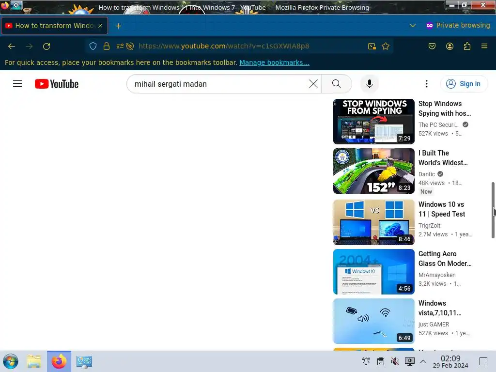Open the Firefox application hamburger menu
This screenshot has width=496, height=372.
point(484,46)
